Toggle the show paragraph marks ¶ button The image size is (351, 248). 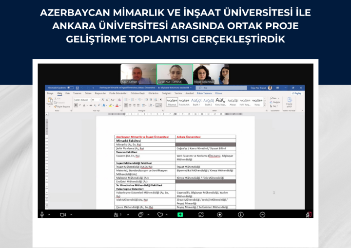pyautogui.click(x=161, y=100)
